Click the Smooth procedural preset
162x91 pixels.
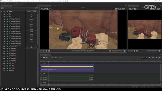[31, 30]
